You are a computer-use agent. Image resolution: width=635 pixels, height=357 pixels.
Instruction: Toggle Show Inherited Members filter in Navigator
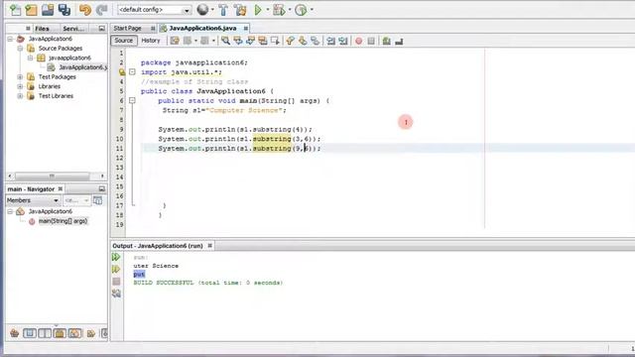pos(15,333)
